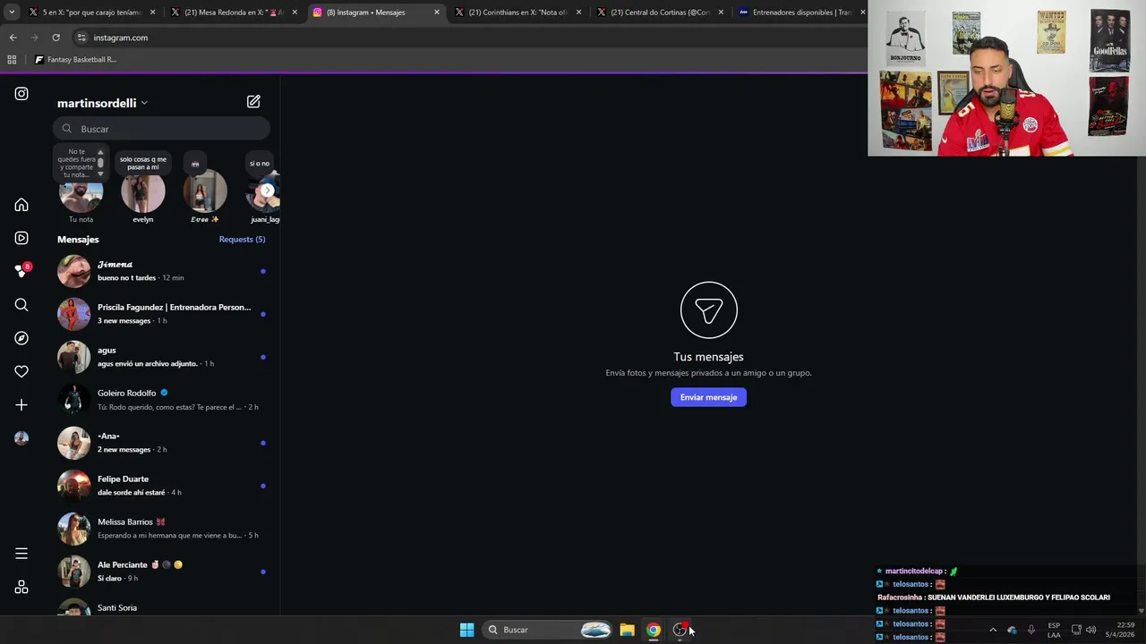Focus the Buscar messages search field
Screen dimensions: 1146x644
pyautogui.click(x=161, y=129)
